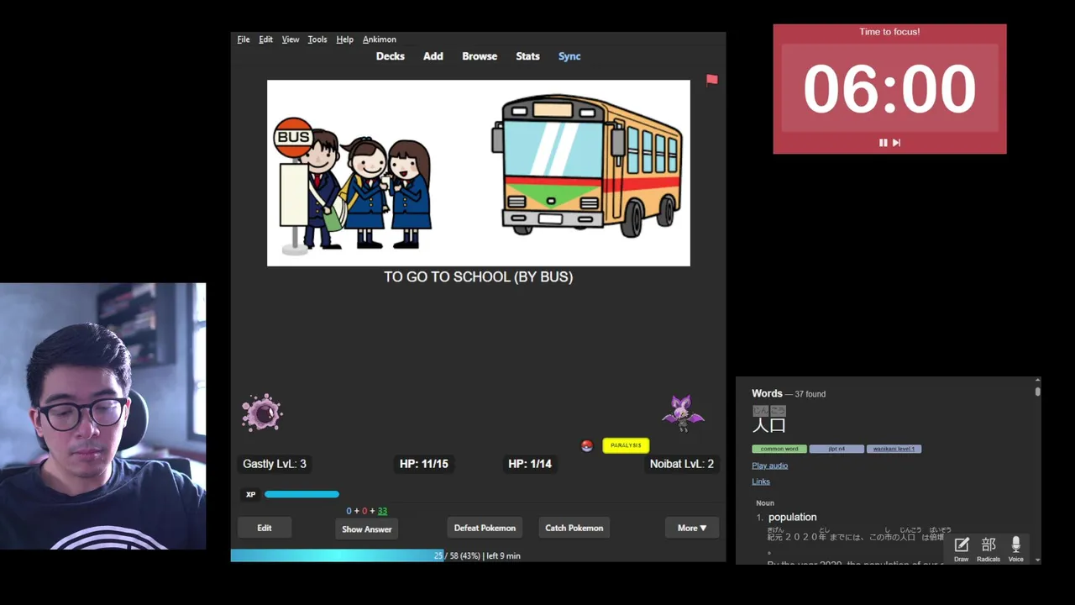Open the More dropdown

[x=692, y=528]
